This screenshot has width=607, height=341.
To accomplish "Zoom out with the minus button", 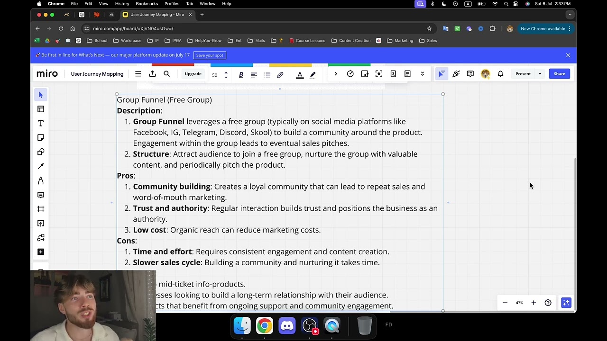I will point(505,303).
